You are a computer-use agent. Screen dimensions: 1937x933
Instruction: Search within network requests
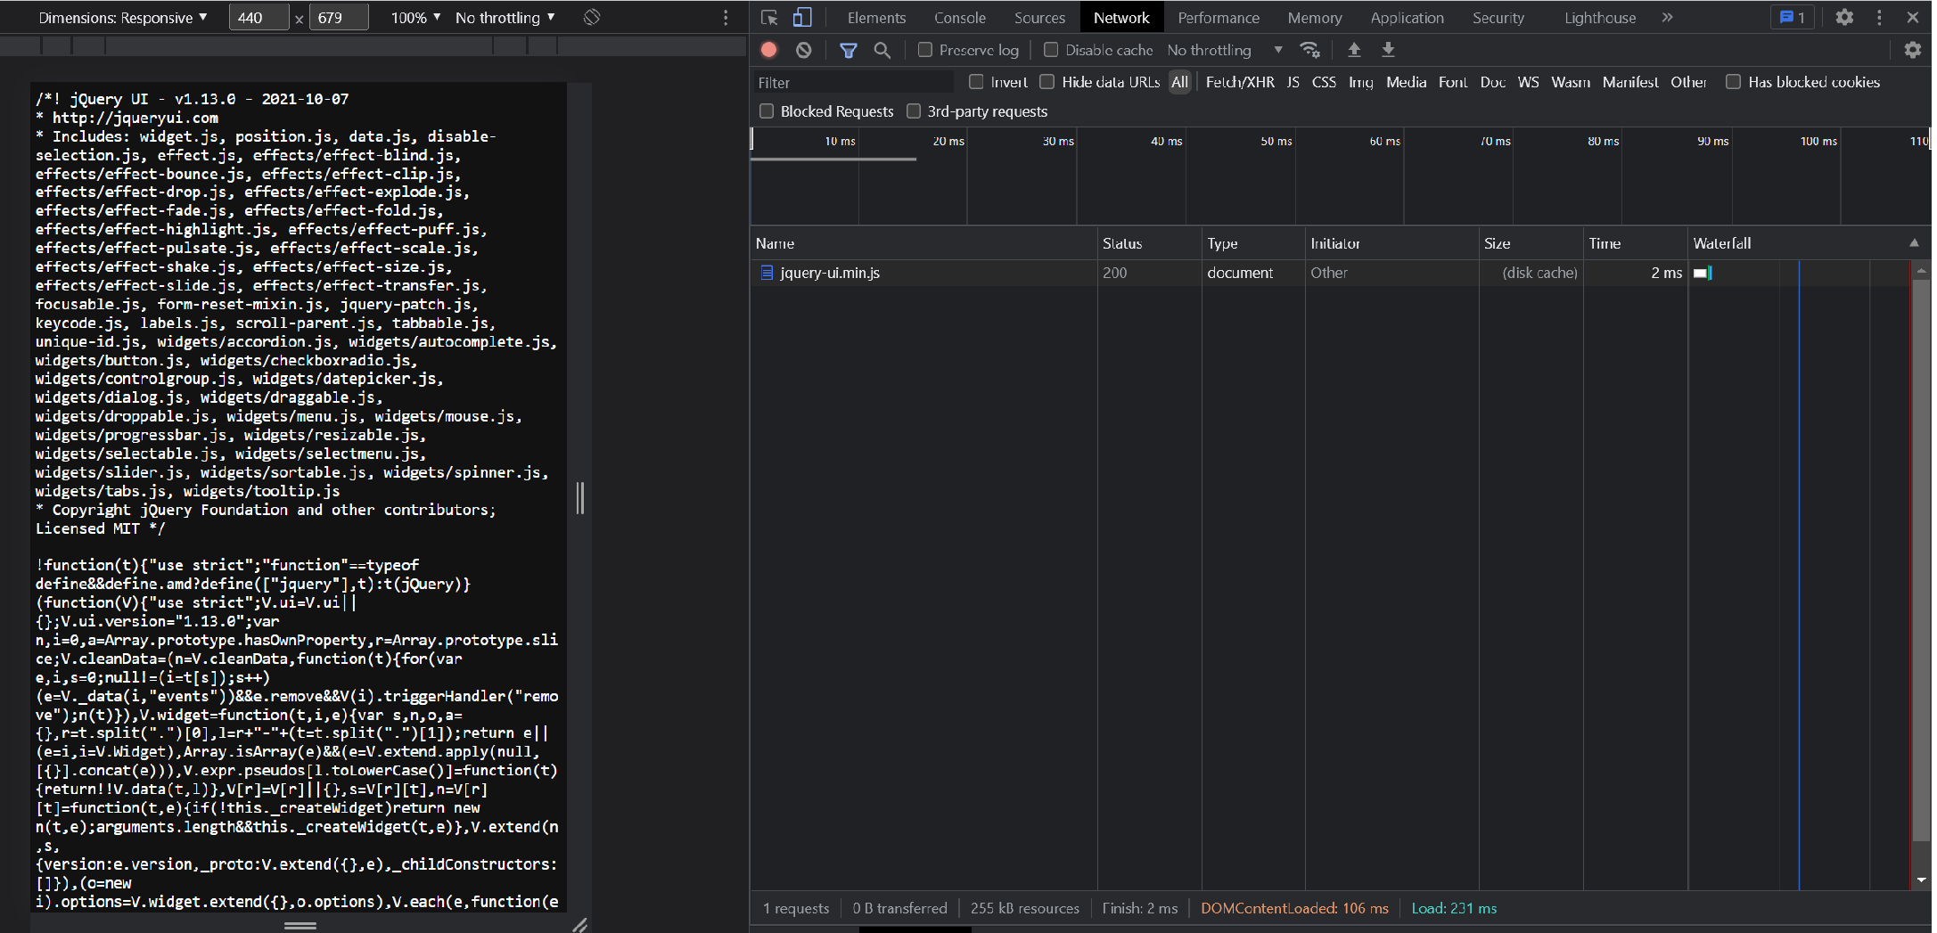click(x=882, y=50)
